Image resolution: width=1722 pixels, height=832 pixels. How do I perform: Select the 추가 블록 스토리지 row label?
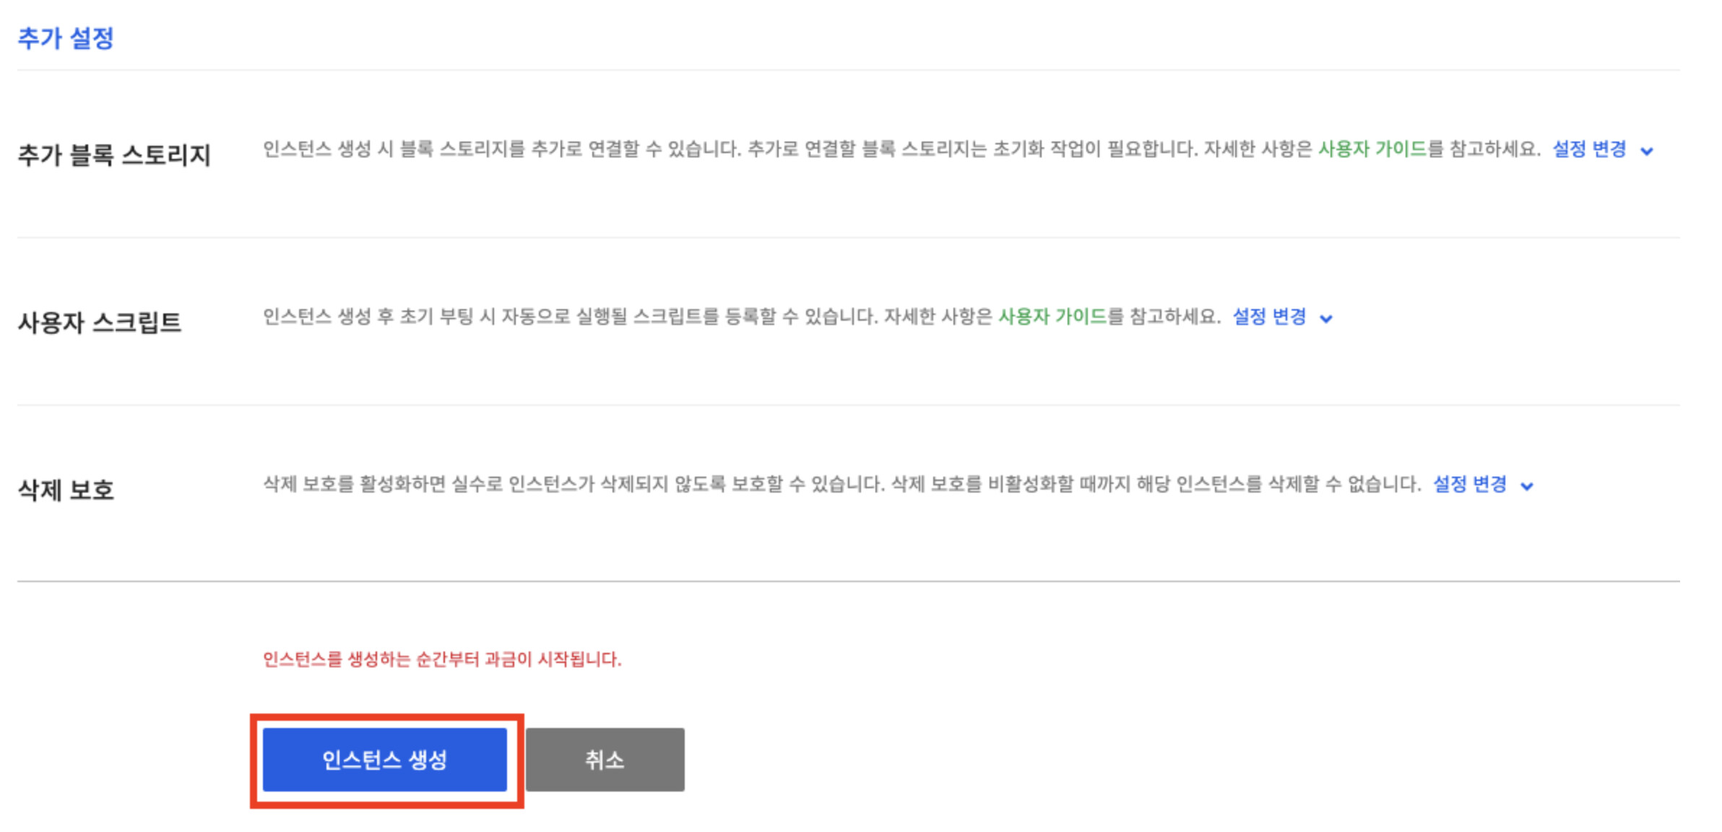pyautogui.click(x=114, y=155)
